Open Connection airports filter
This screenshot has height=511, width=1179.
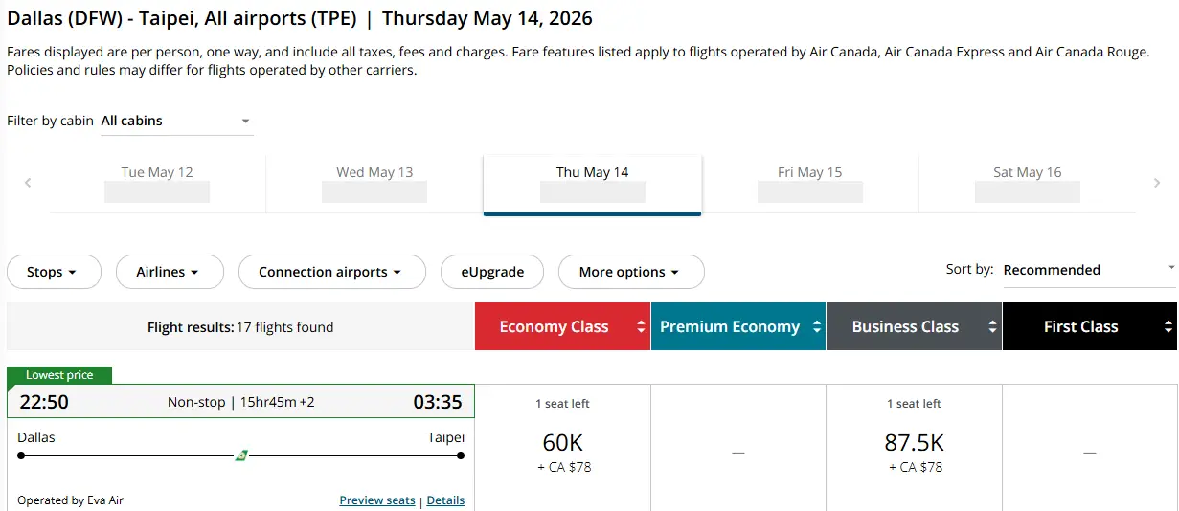[332, 272]
